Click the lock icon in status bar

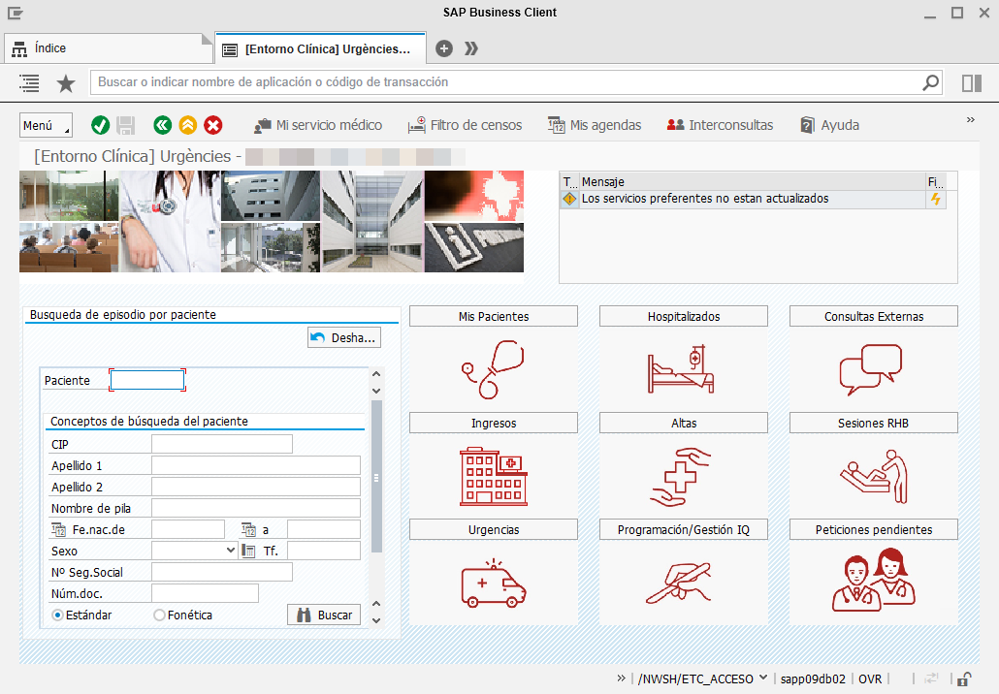point(965,679)
